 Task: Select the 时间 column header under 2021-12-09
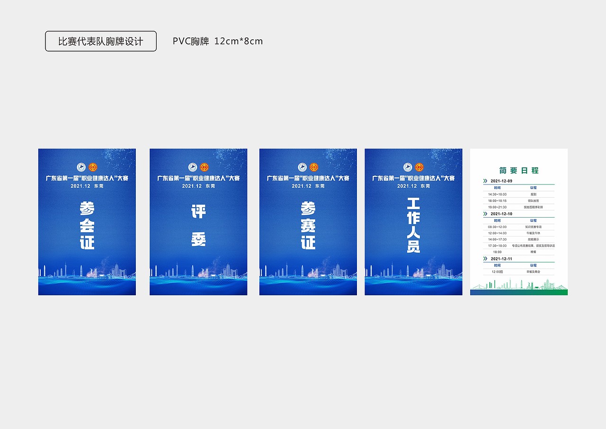coord(497,187)
